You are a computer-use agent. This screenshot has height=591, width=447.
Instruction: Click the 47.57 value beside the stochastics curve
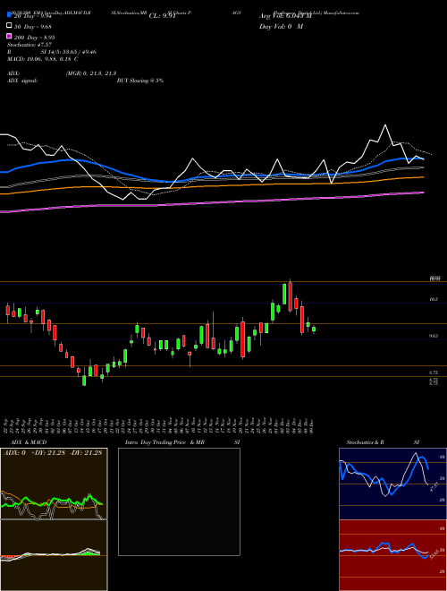click(434, 486)
